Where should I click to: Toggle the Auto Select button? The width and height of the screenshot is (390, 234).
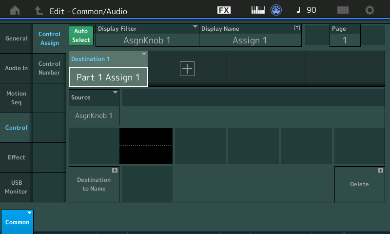pos(81,36)
